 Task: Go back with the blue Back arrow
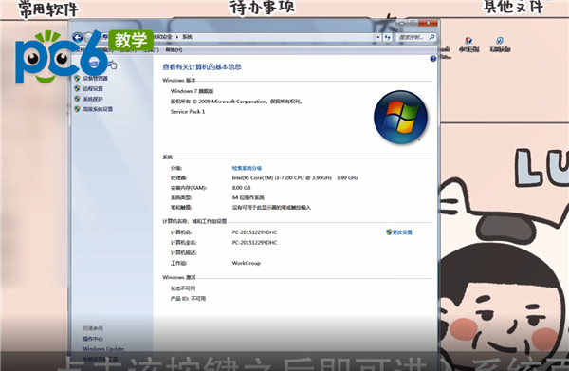pyautogui.click(x=78, y=37)
